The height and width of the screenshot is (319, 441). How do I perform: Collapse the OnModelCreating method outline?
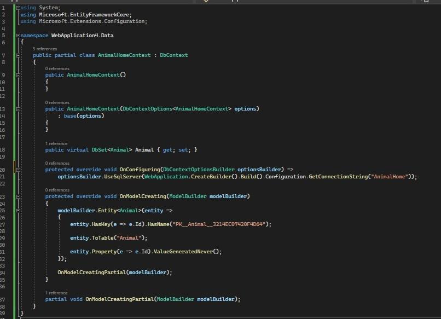[x=18, y=196]
